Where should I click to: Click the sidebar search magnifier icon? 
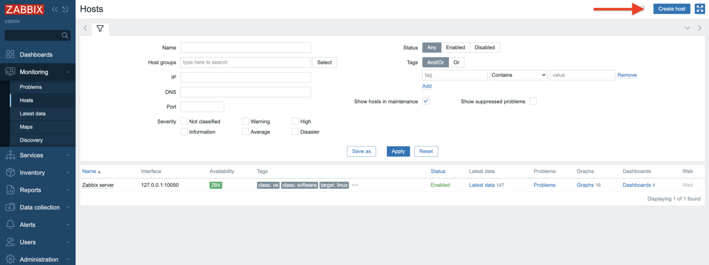pyautogui.click(x=65, y=36)
